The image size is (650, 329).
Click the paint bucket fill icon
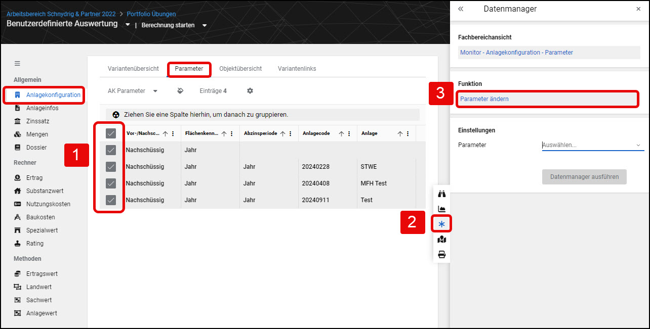pyautogui.click(x=180, y=91)
